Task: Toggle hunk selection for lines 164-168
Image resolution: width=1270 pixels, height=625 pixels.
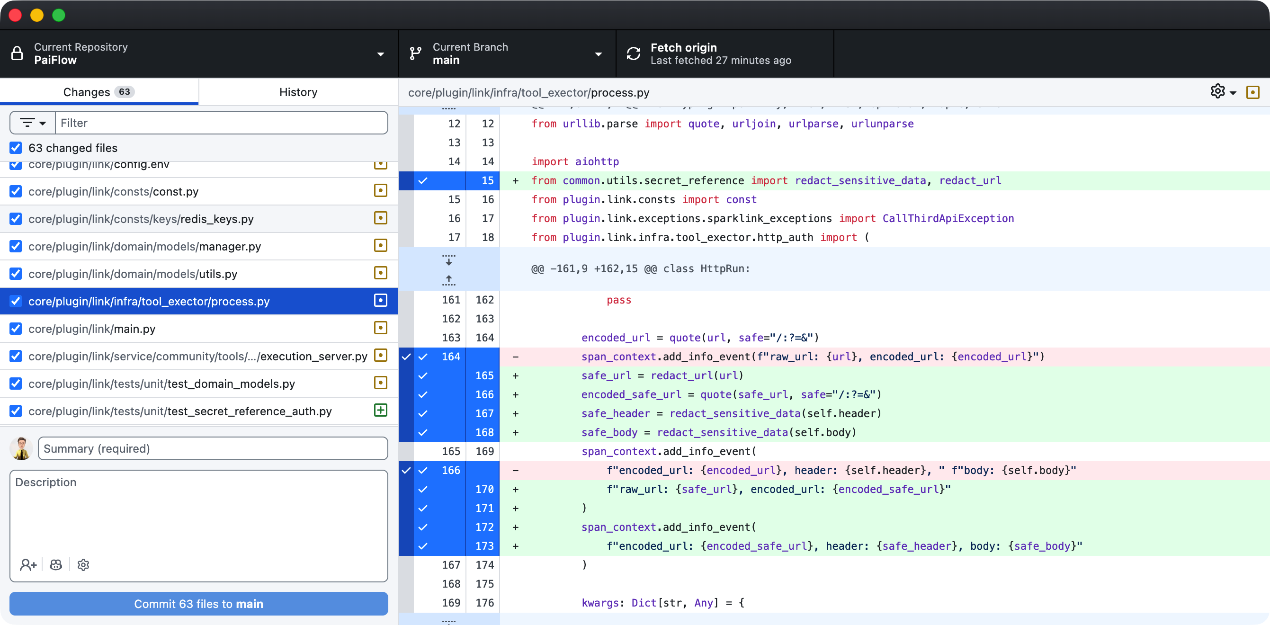Action: 406,394
